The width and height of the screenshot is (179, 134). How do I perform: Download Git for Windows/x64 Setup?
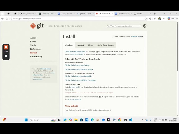pos(77,65)
